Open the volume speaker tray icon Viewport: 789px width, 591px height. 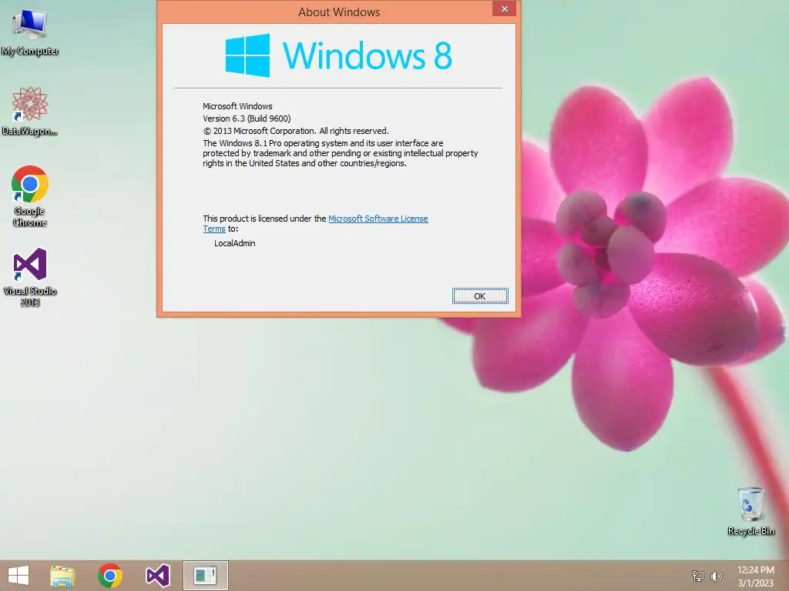point(716,576)
